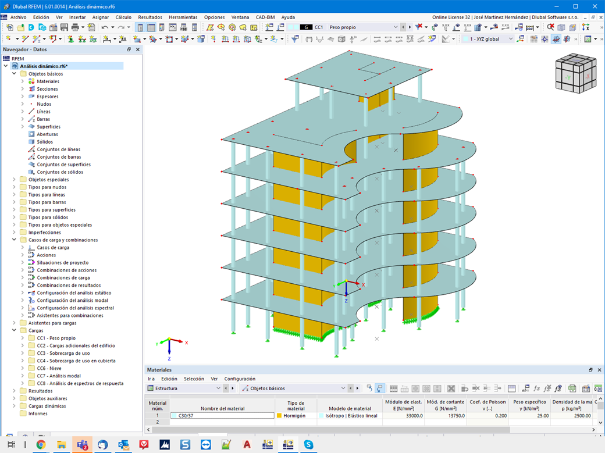Click the C30/37 material color swatch

175,416
